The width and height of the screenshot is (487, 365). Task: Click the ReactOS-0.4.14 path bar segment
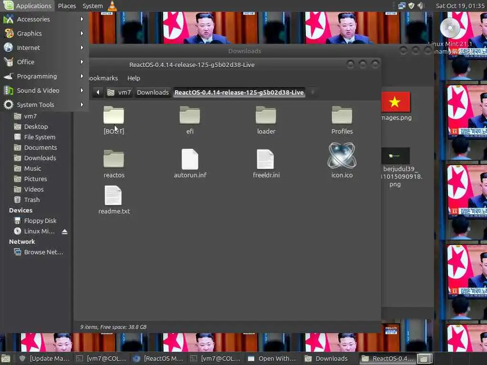[x=239, y=92]
